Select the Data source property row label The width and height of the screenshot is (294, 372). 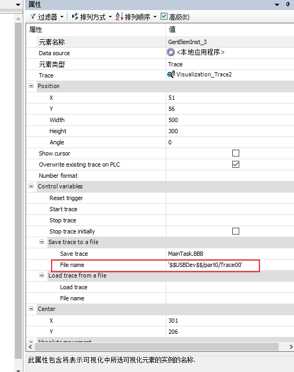tap(54, 53)
